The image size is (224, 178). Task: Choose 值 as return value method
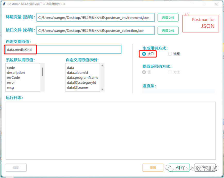[x=146, y=72]
